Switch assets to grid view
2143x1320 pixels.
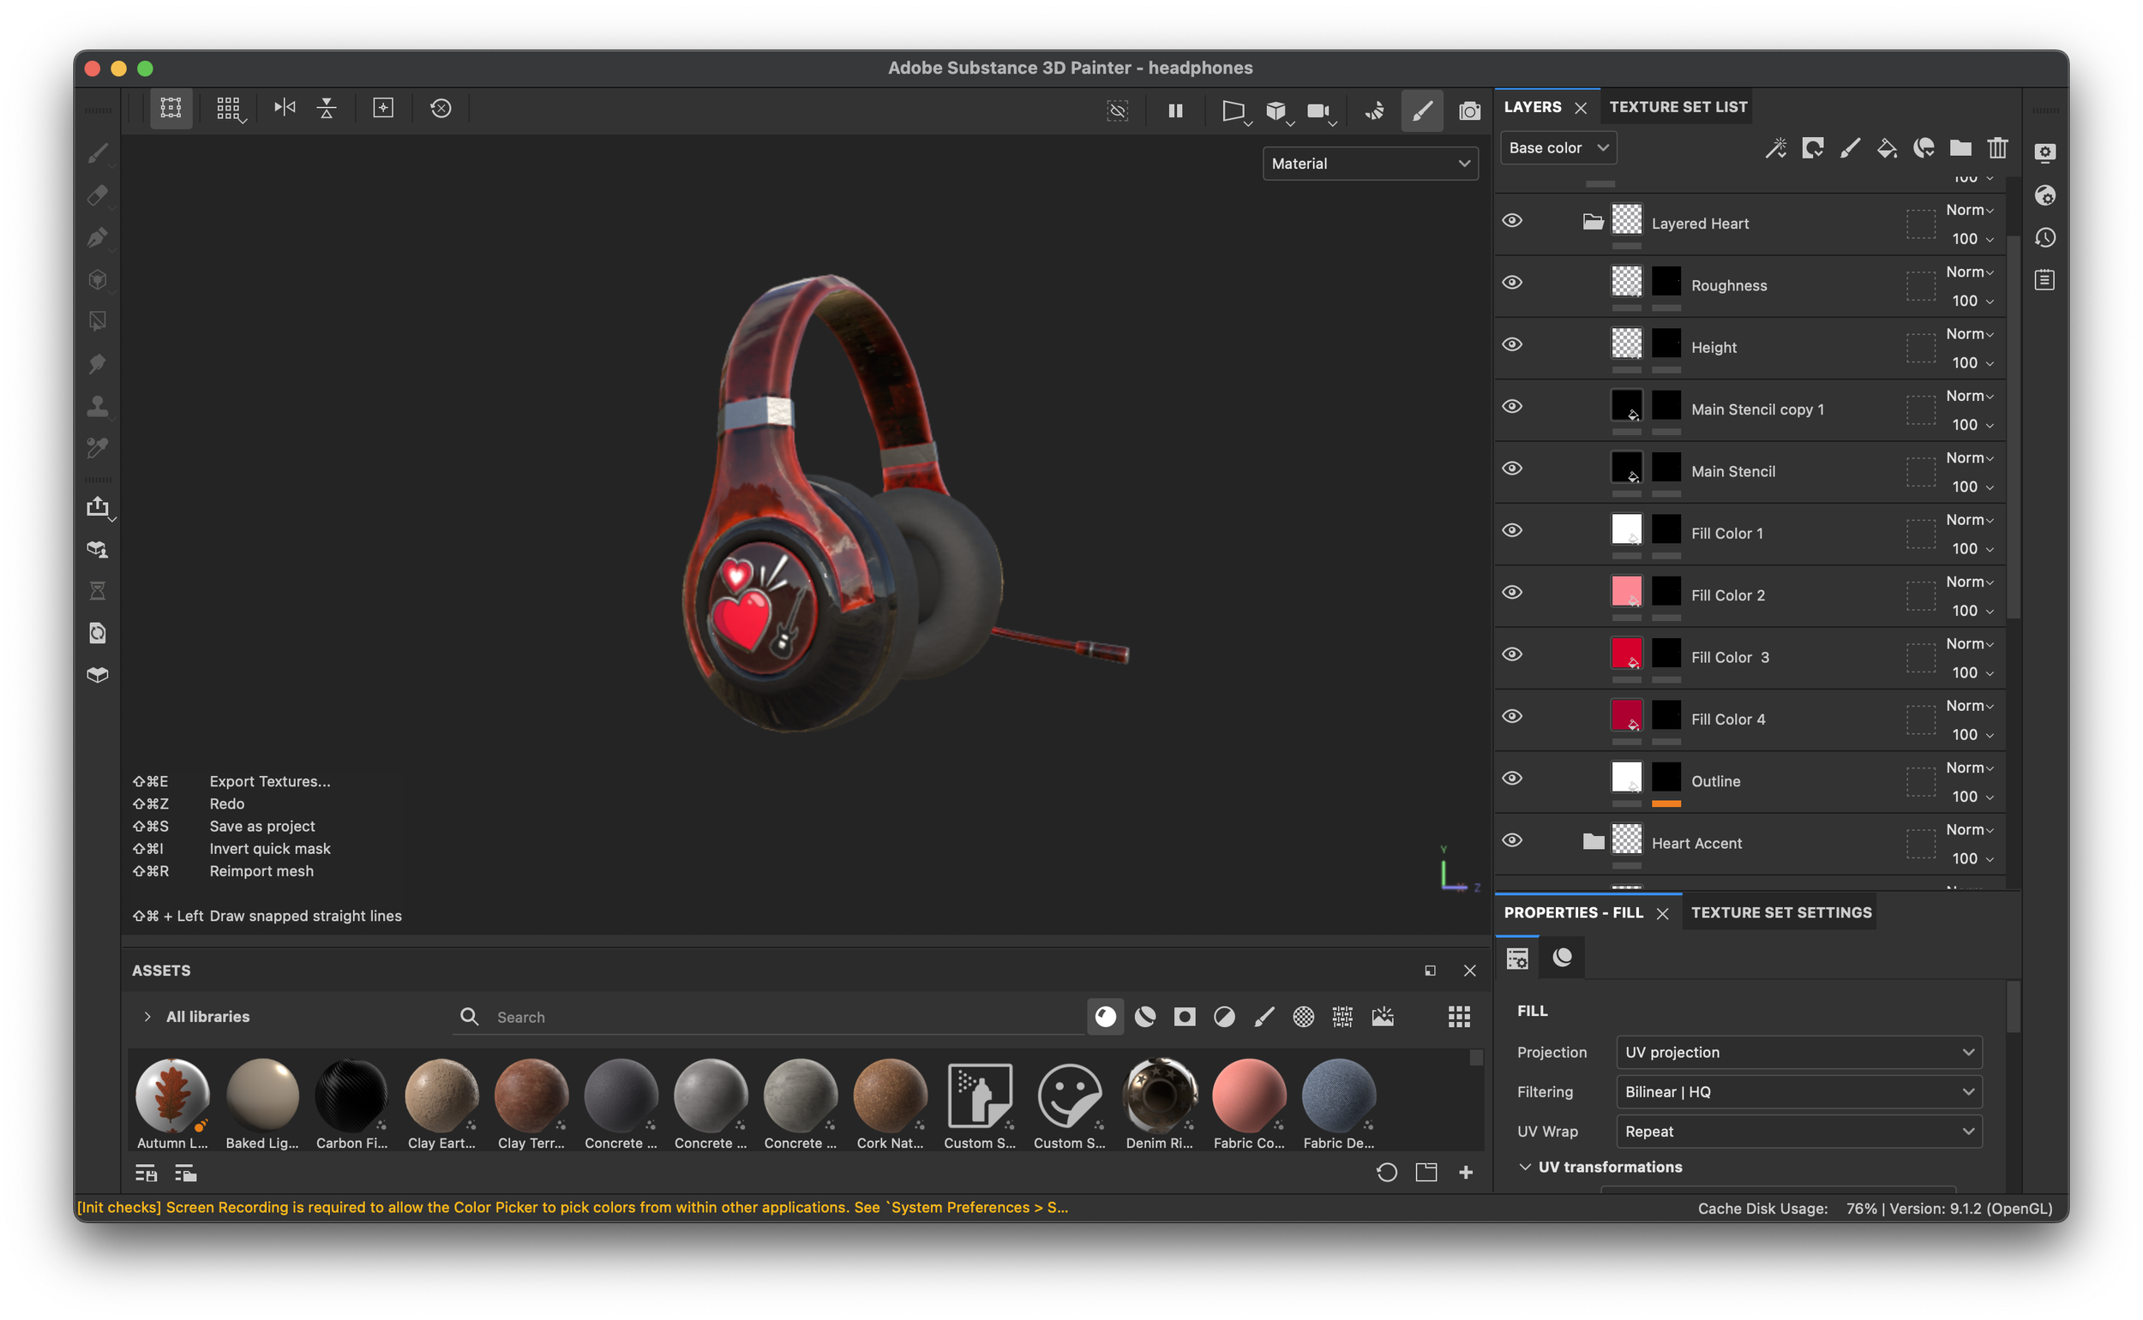[1459, 1016]
